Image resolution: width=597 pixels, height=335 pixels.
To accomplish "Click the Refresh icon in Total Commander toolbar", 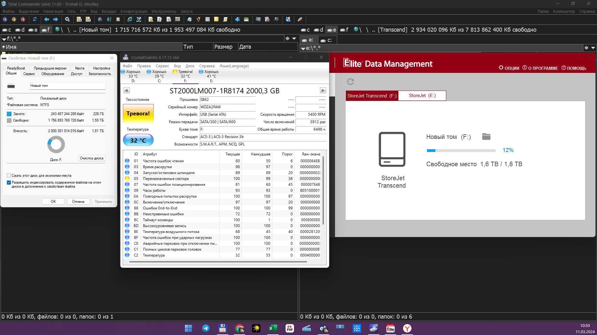I will coord(35,19).
